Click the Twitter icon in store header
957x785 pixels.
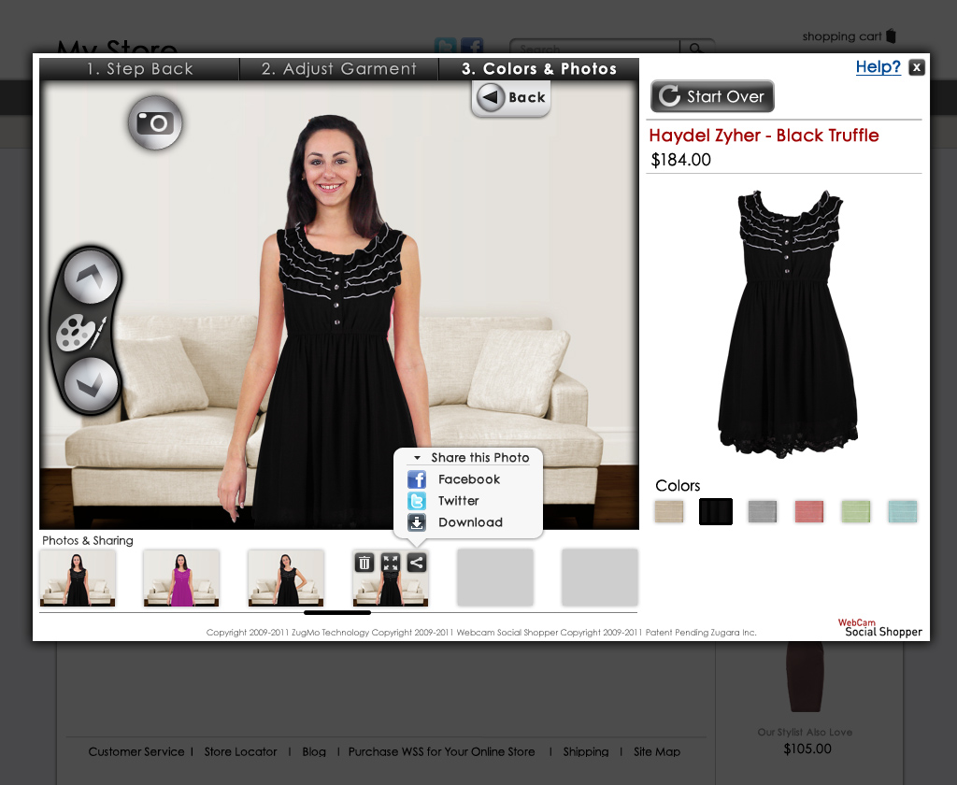[446, 46]
